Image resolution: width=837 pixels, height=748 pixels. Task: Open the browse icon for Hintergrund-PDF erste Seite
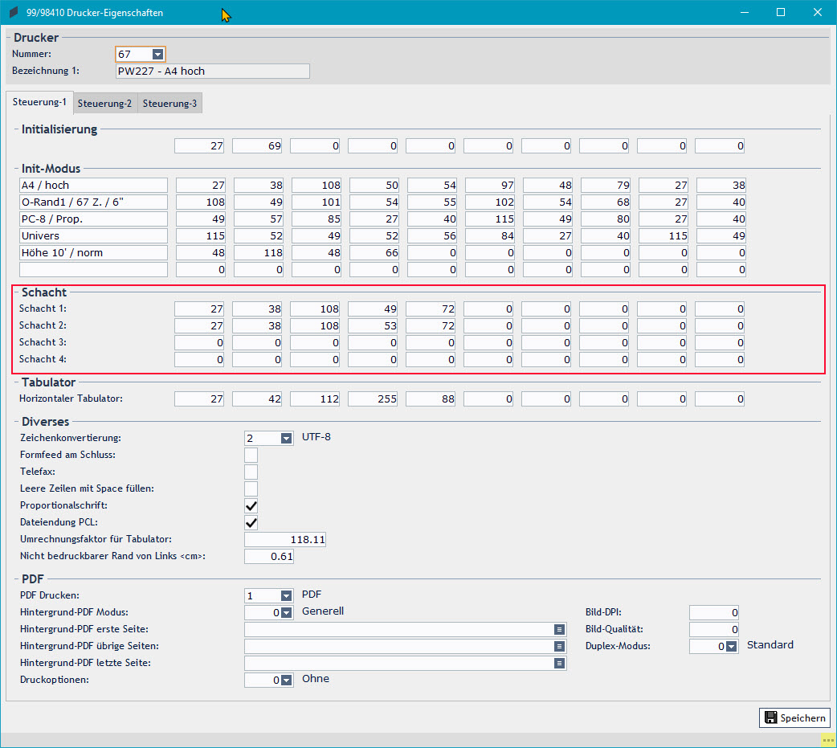pos(559,629)
